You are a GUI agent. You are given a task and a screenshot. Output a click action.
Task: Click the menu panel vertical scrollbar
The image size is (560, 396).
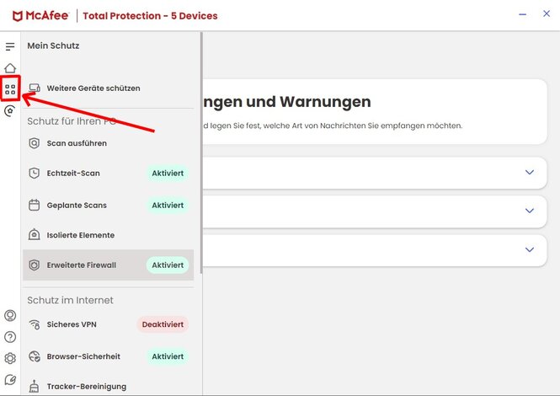coord(201,153)
